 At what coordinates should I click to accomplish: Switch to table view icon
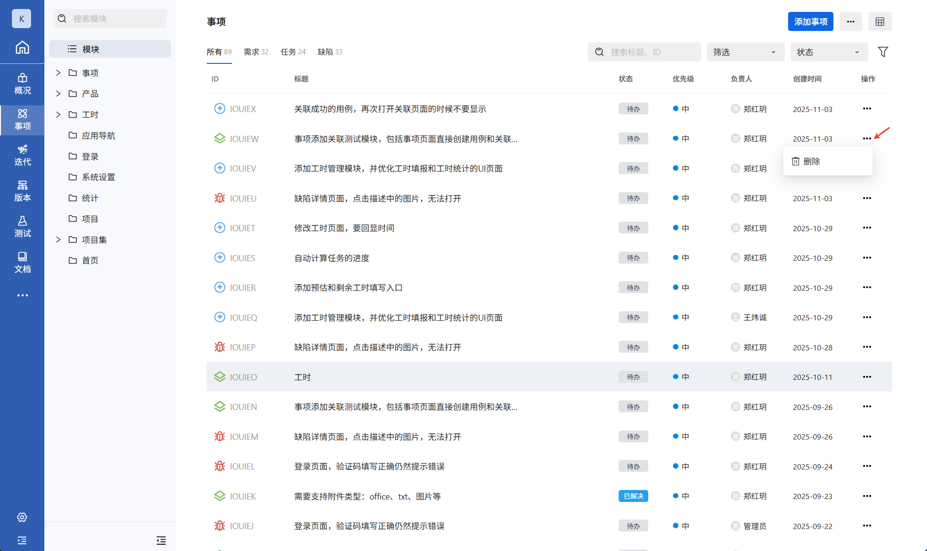[x=880, y=21]
